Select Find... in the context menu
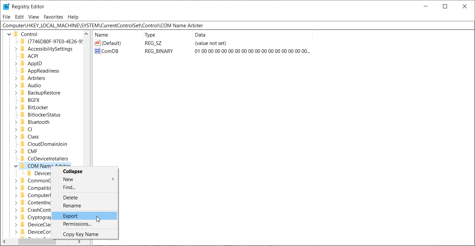 pos(84,187)
